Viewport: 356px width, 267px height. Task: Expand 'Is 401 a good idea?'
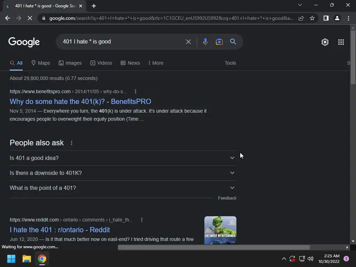click(123, 158)
